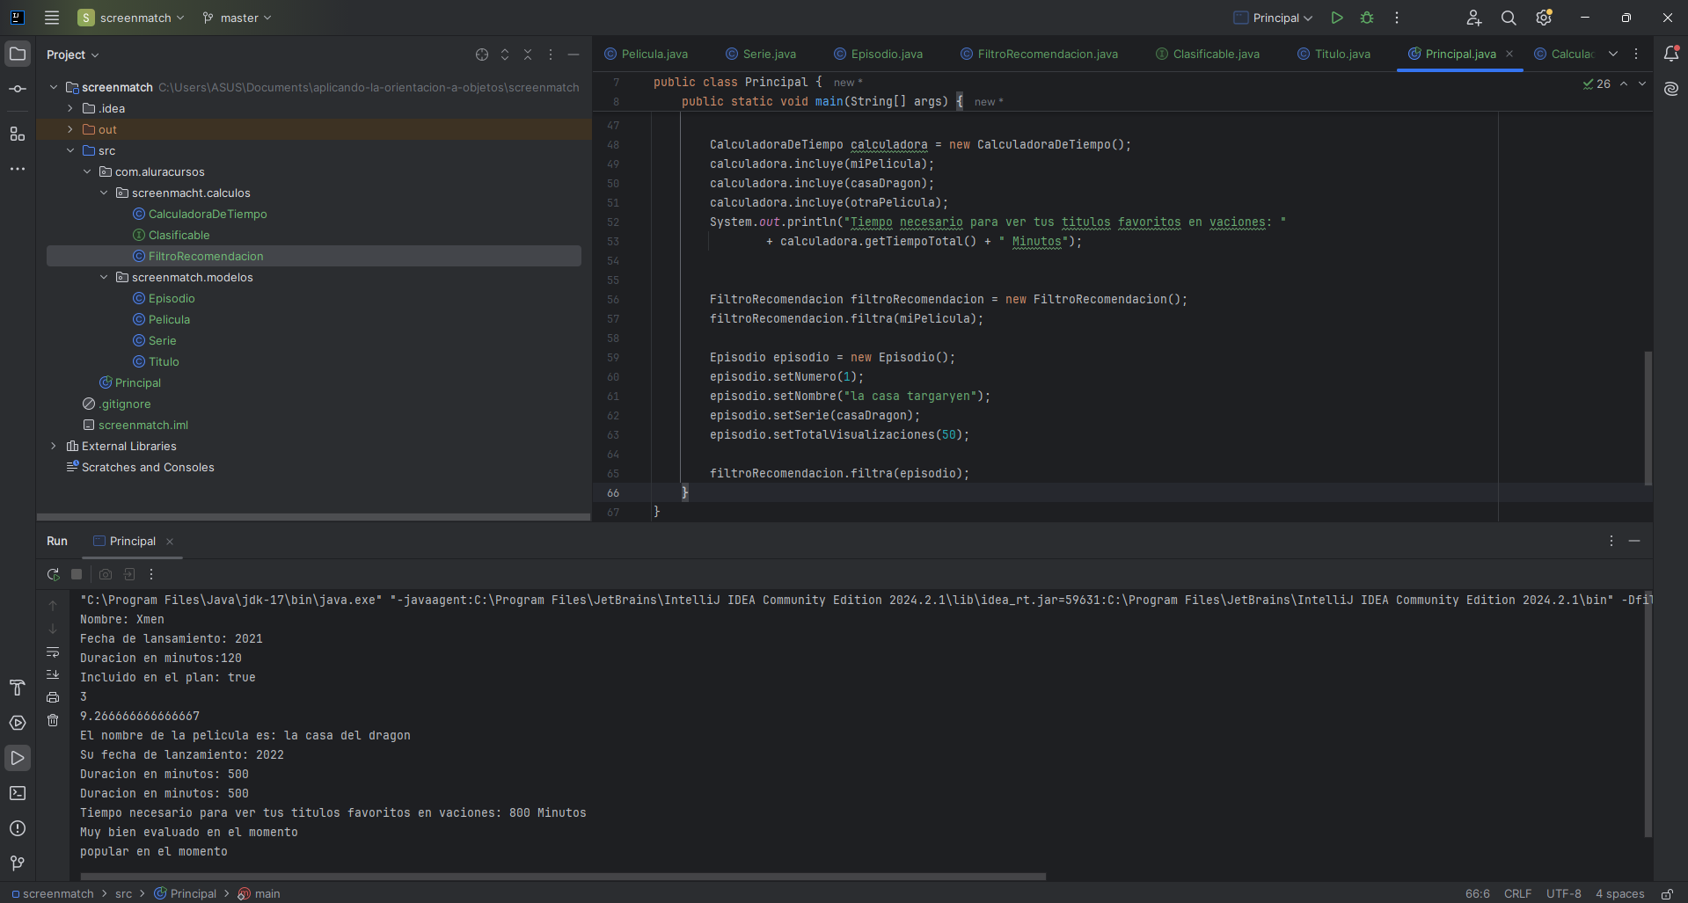
Task: Open IDE settings gear
Action: (x=1544, y=18)
